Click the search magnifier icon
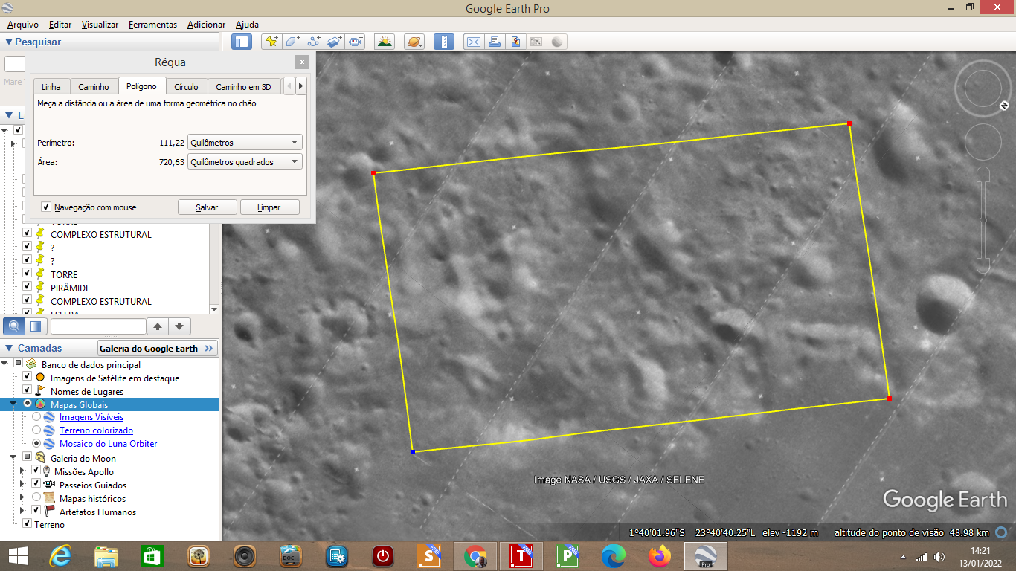1016x571 pixels. tap(14, 326)
